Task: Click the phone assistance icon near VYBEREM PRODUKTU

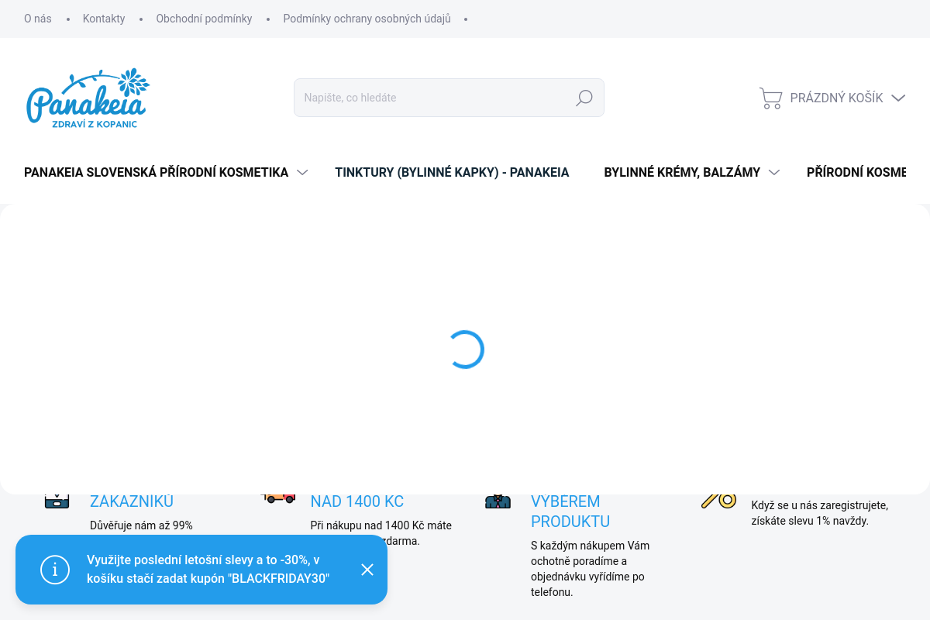Action: tap(498, 501)
